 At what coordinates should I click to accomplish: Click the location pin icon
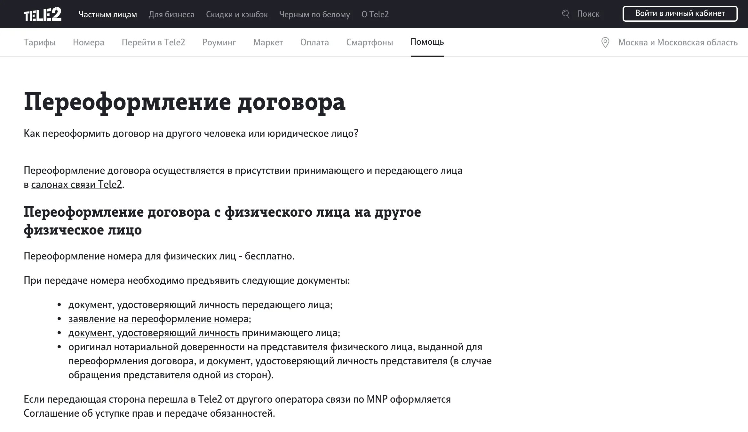point(605,42)
